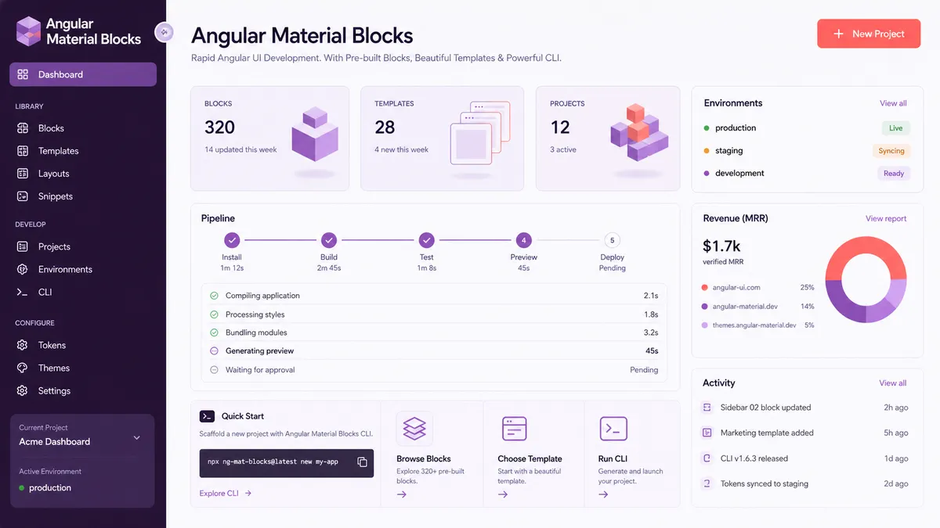Click the angular-ui.com legend color dot

pyautogui.click(x=705, y=288)
